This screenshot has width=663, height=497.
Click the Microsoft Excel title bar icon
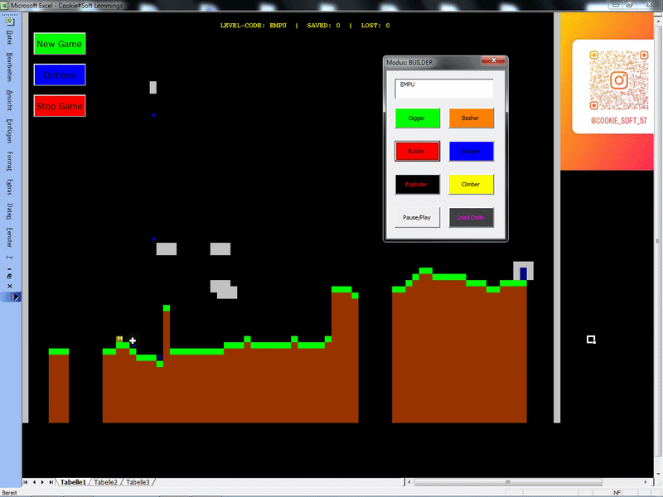click(x=4, y=5)
